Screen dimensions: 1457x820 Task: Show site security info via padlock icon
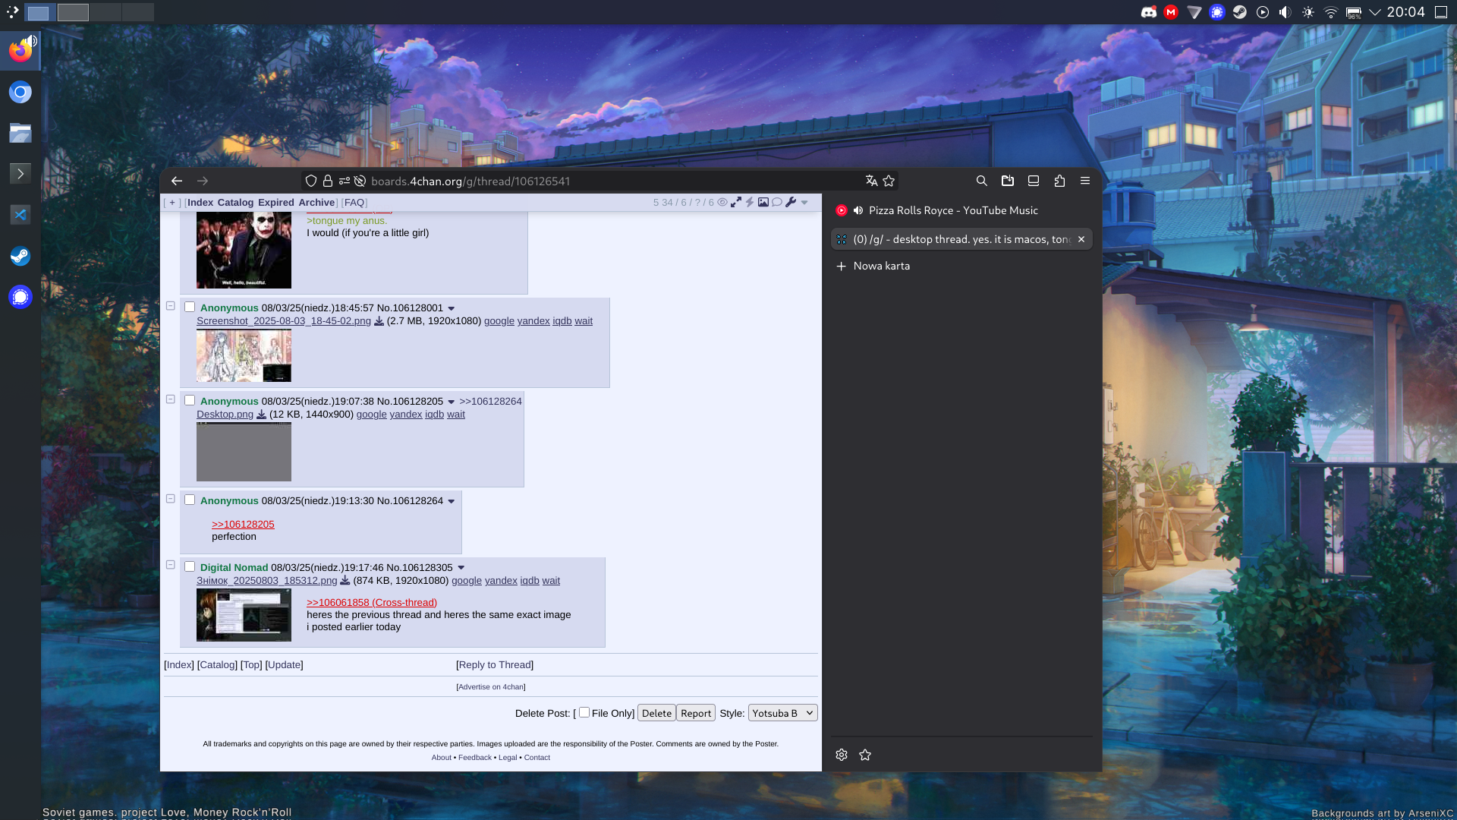click(328, 181)
